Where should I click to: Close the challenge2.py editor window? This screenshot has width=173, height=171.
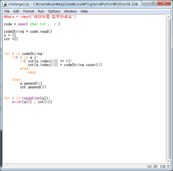click(164, 3)
